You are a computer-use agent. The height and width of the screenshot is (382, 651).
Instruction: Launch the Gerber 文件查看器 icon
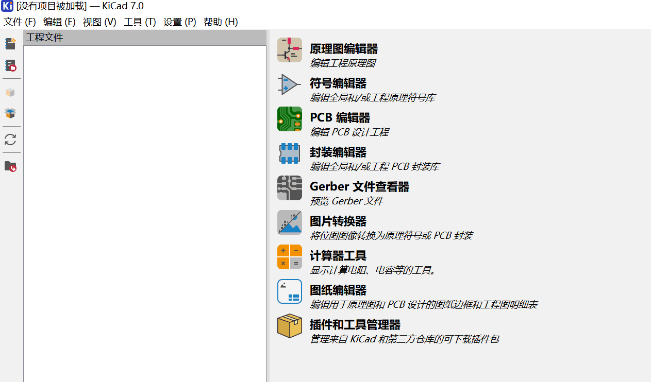click(289, 188)
